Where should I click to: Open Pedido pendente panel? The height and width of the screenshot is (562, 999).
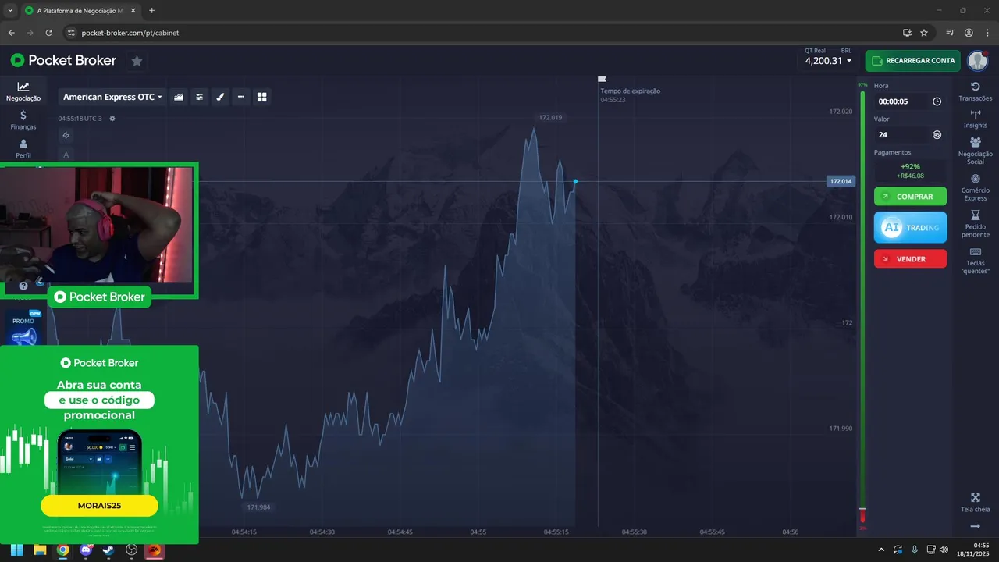click(976, 224)
